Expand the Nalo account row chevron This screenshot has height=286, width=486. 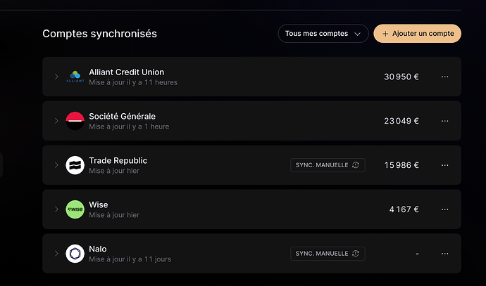56,254
